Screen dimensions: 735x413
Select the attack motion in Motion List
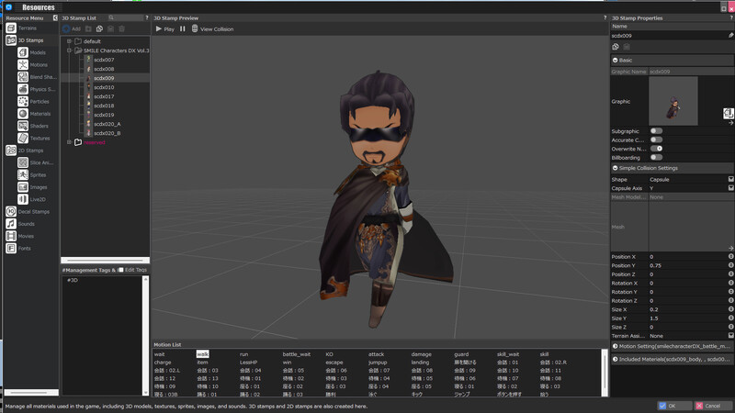[x=376, y=354]
